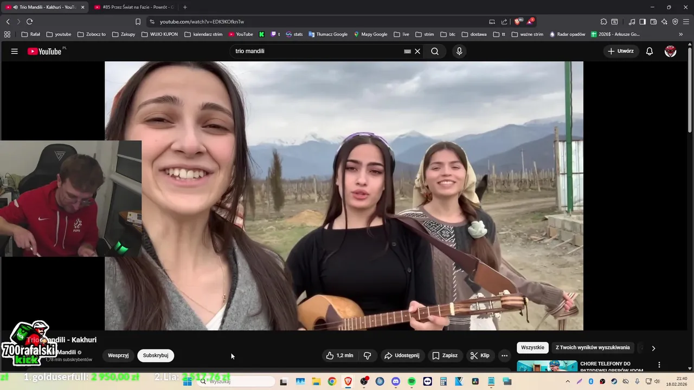Open options for CHORE TELEFONY video

659,365
